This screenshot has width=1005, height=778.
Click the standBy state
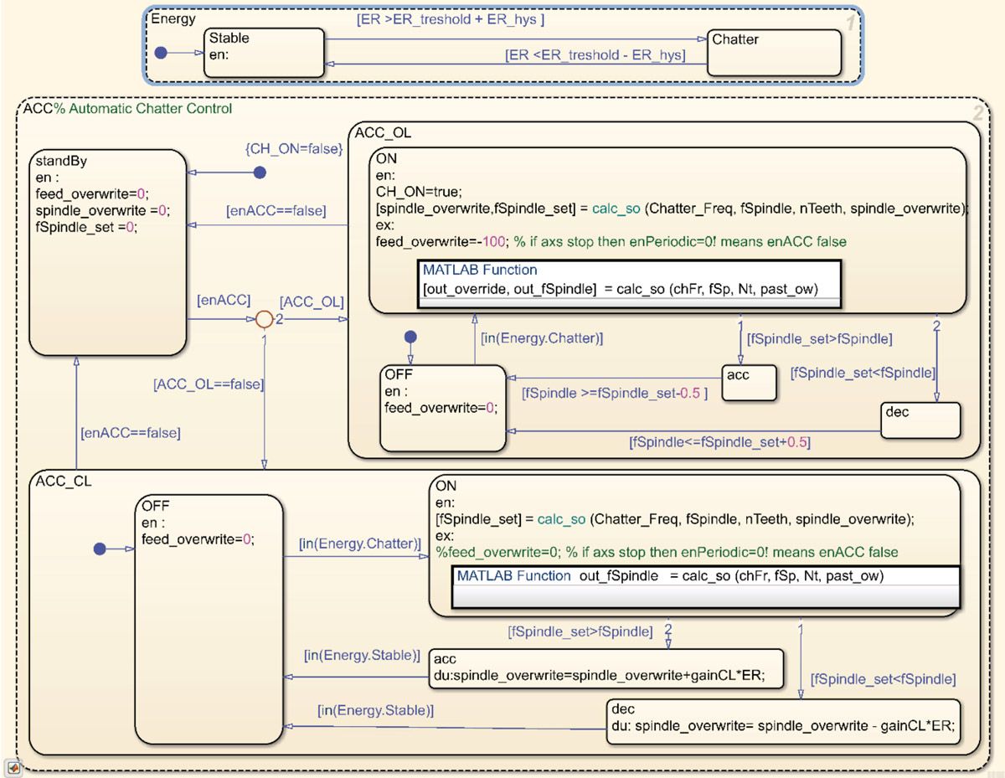109,251
